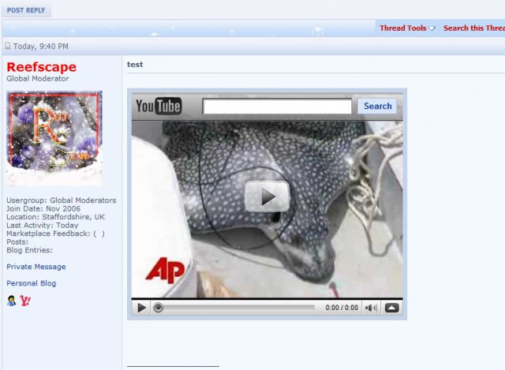
Task: Click the Yahoo messenger contact icon
Action: click(25, 301)
